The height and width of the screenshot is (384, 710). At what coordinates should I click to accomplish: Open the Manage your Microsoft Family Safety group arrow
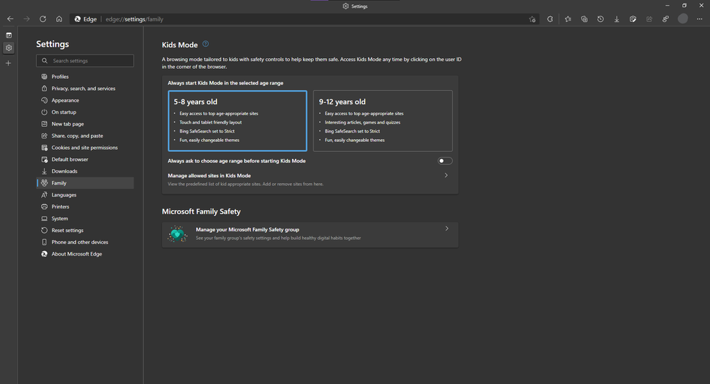click(446, 229)
